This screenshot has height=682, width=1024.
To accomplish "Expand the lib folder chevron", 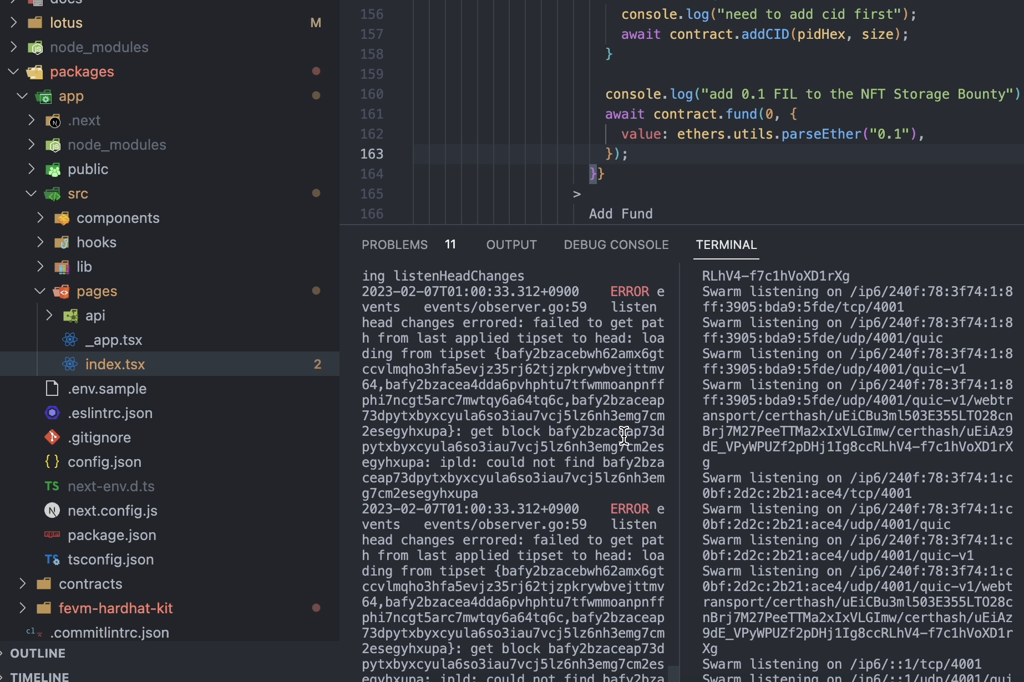I will 40,267.
